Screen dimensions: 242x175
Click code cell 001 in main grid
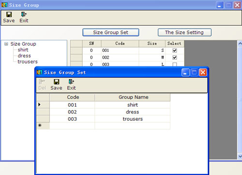[120, 50]
